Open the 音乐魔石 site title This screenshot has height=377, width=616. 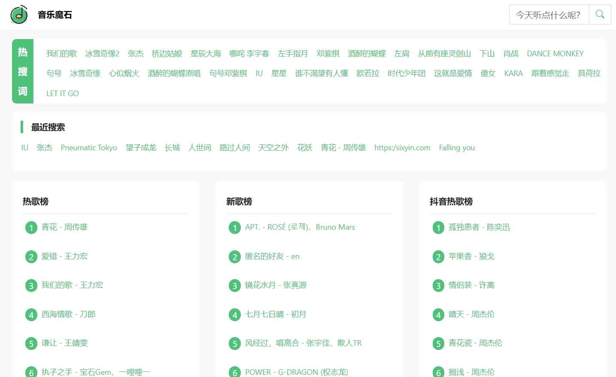pos(55,15)
